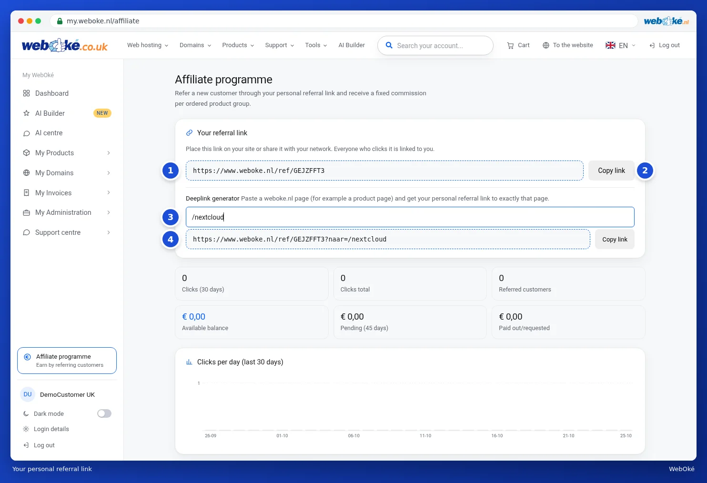Click the globe icon for To the website
The width and height of the screenshot is (707, 483).
point(546,45)
